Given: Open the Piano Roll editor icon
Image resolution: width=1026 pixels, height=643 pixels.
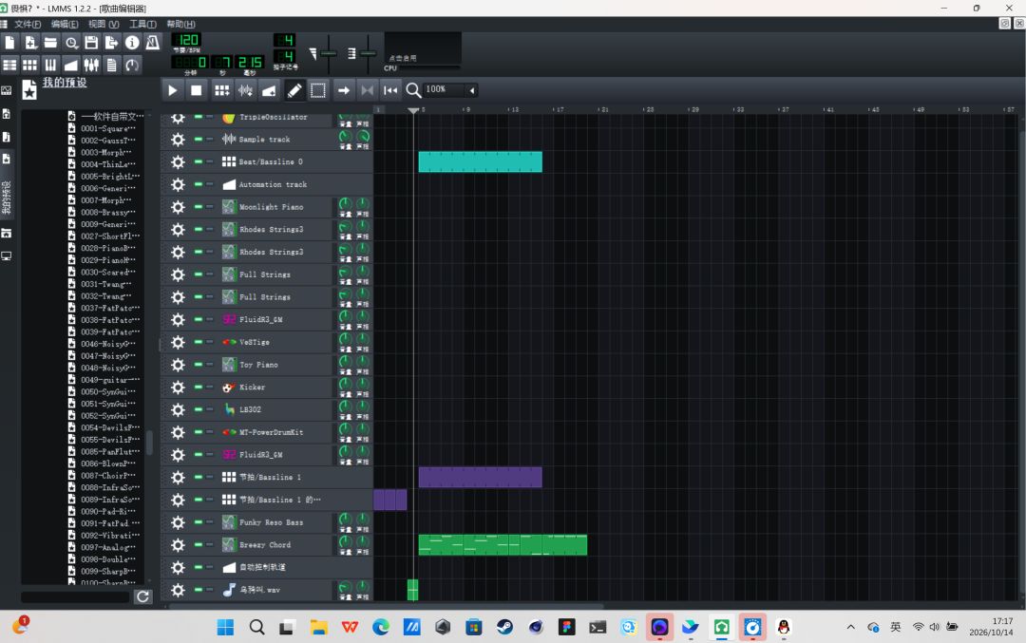Looking at the screenshot, I should pos(50,65).
